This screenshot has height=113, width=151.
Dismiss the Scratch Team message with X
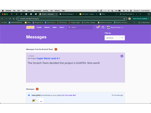122,56
